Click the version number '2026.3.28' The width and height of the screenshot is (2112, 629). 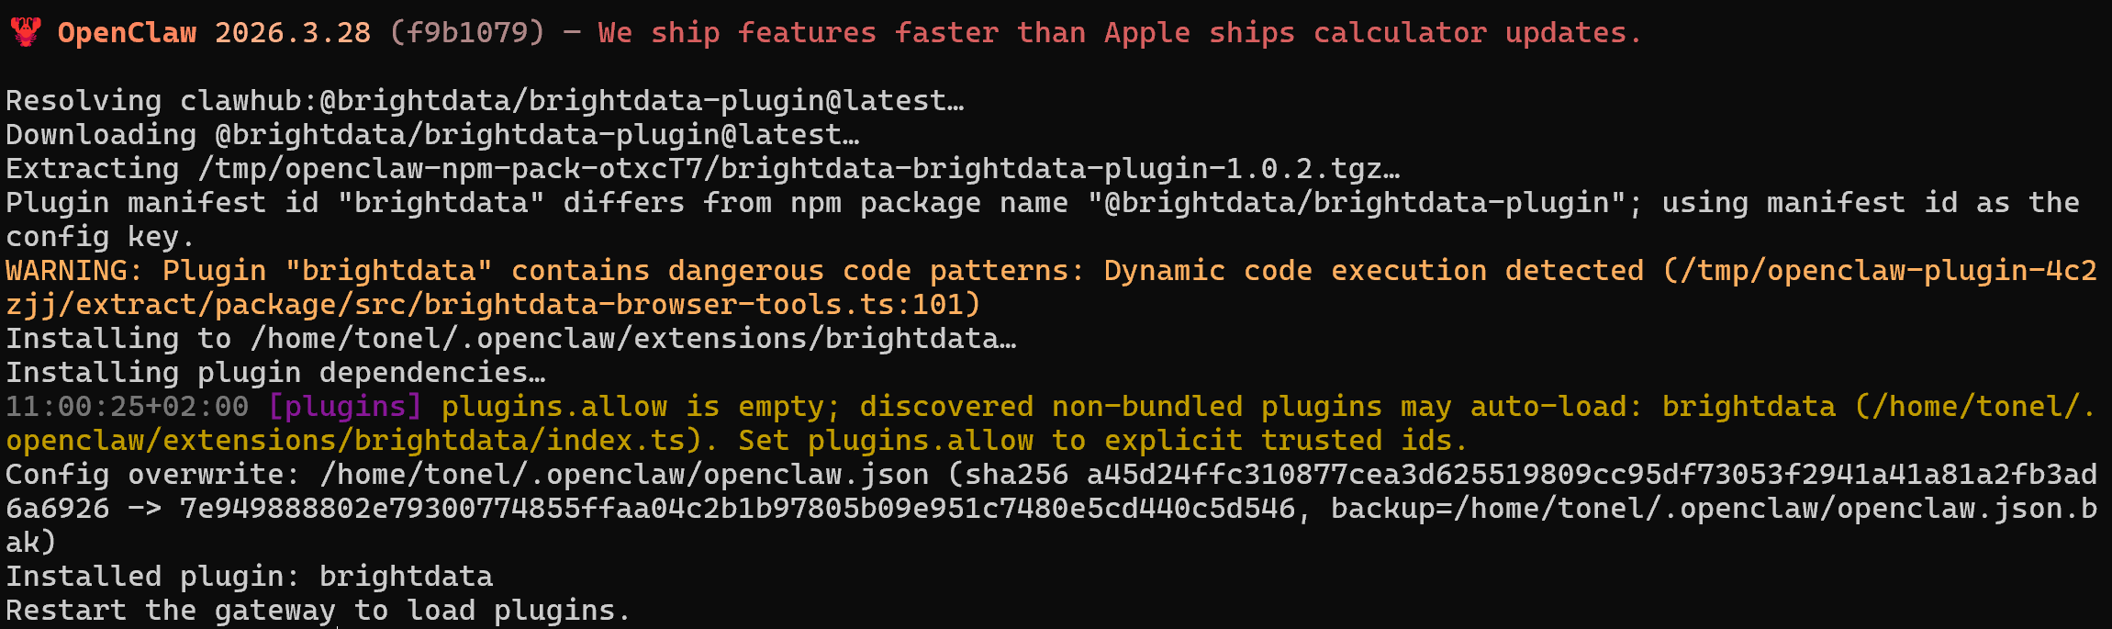coord(293,33)
